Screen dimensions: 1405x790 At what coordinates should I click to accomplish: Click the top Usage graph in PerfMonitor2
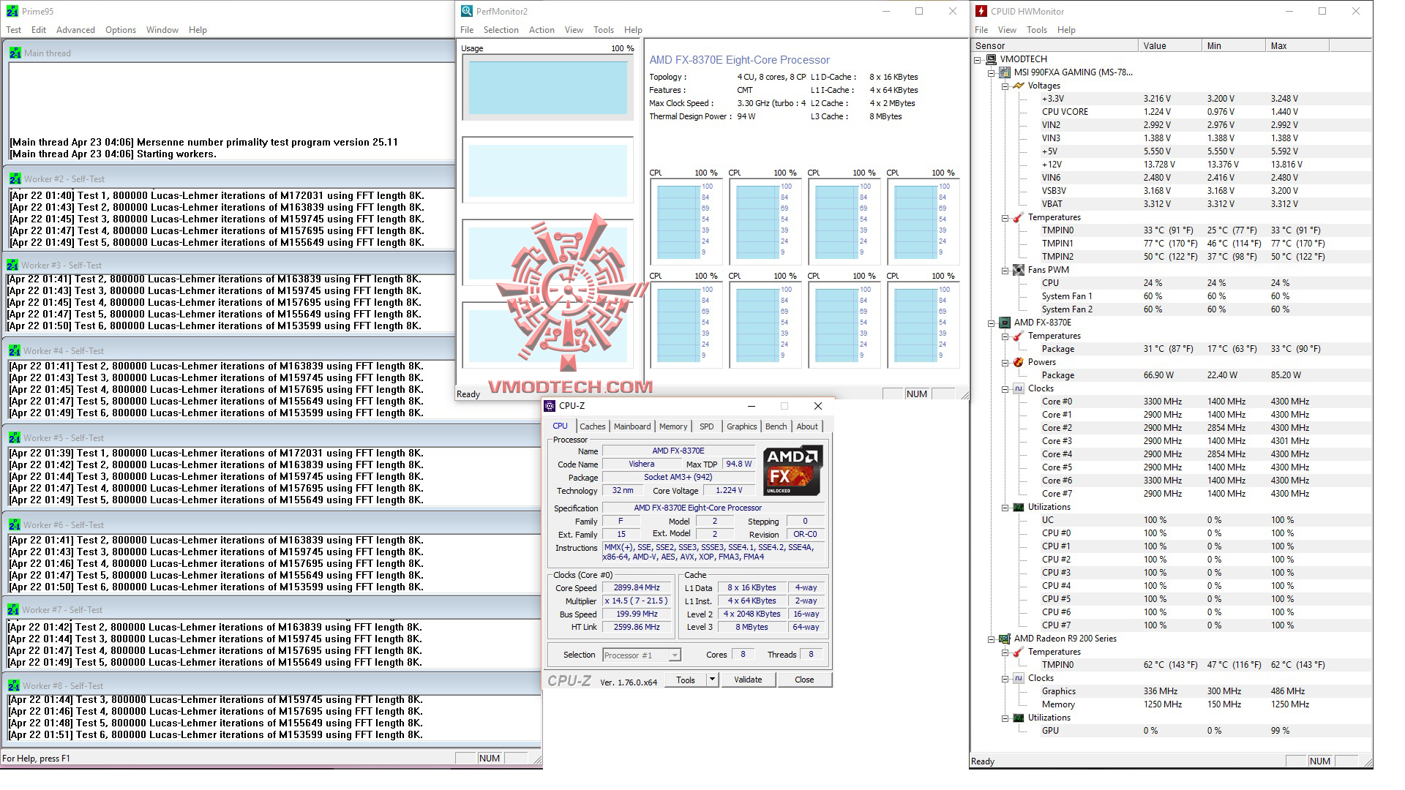(x=547, y=87)
